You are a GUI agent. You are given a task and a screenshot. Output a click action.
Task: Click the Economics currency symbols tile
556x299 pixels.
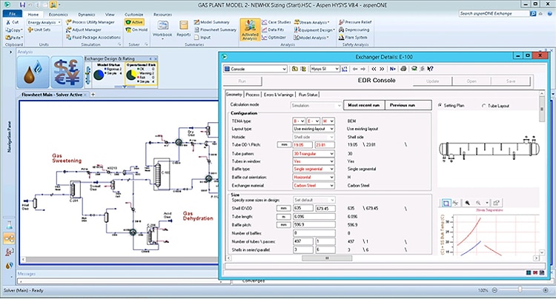coord(67,73)
